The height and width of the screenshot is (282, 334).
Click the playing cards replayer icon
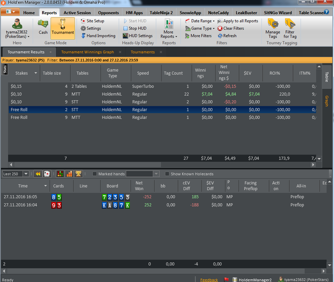click(x=47, y=174)
